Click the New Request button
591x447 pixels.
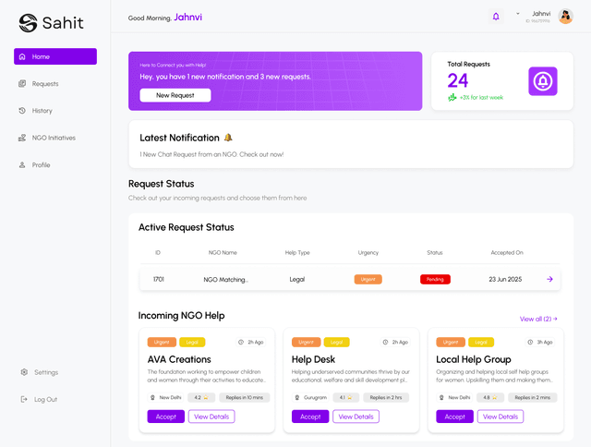tap(175, 95)
